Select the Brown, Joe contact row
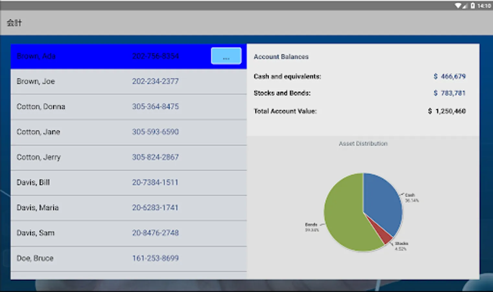The width and height of the screenshot is (493, 292). click(129, 81)
